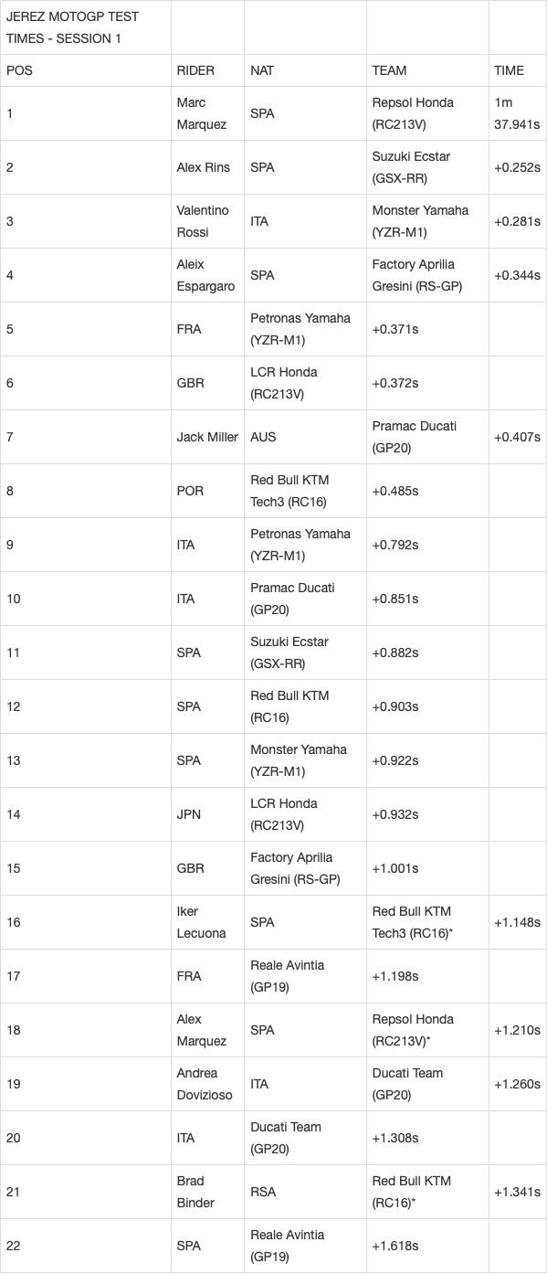Click the Repsol Honda (RC213V) cell in row 1
547x1274 pixels.
tap(413, 113)
